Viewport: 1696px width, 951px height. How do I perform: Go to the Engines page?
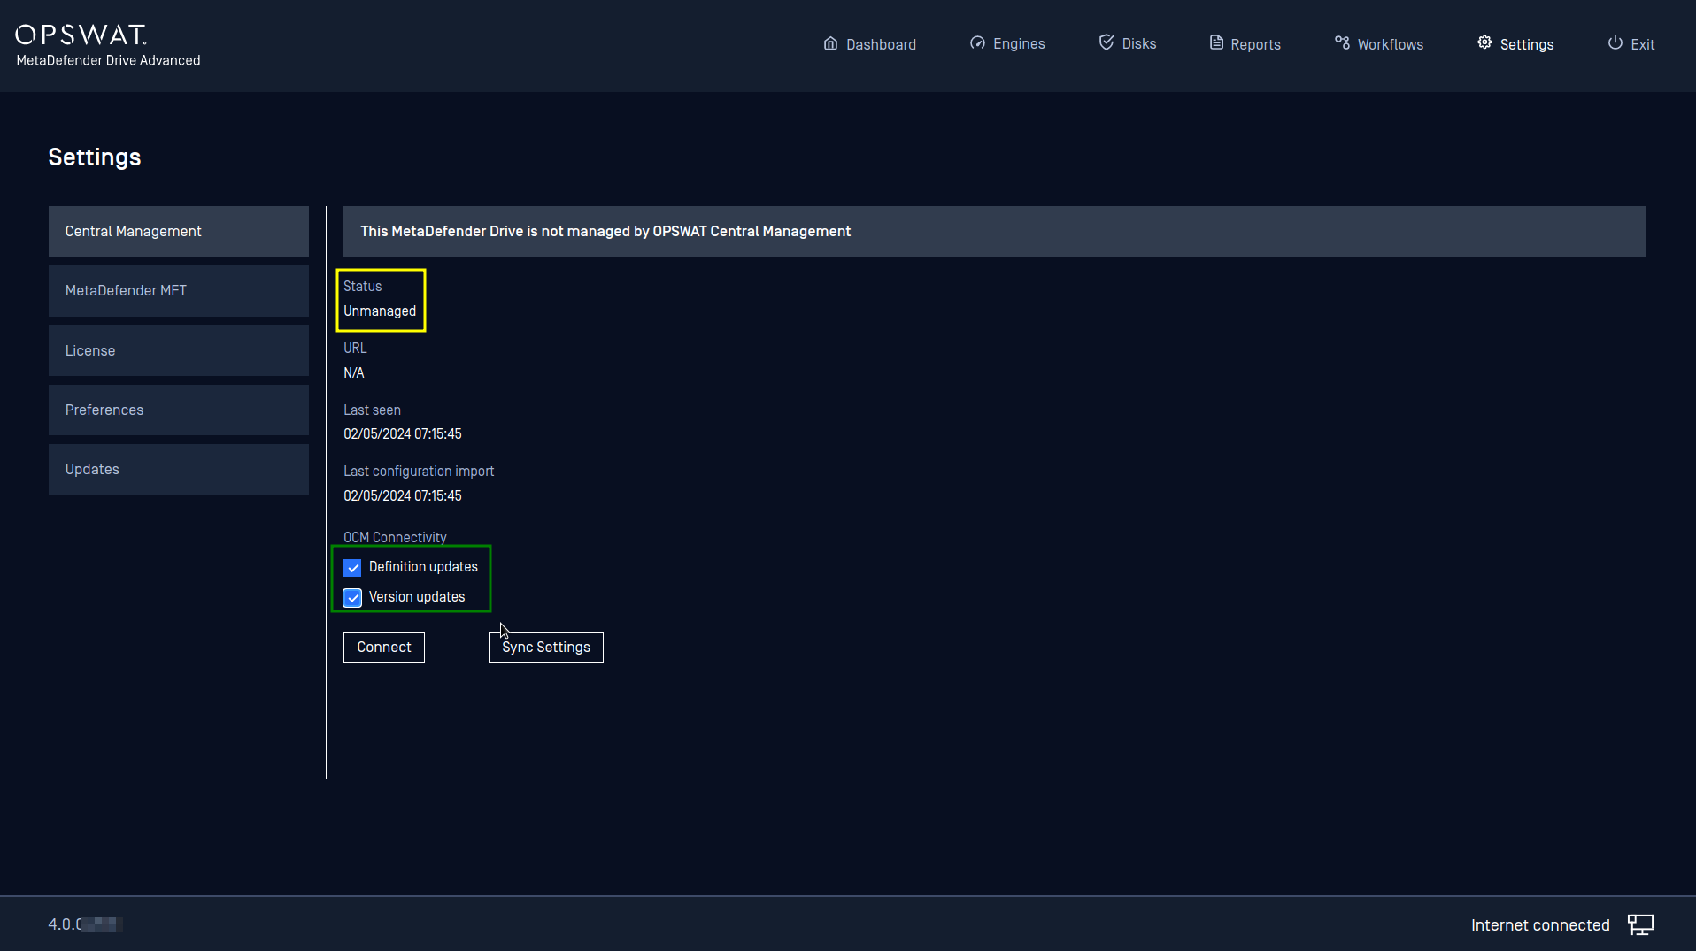[x=1007, y=43]
